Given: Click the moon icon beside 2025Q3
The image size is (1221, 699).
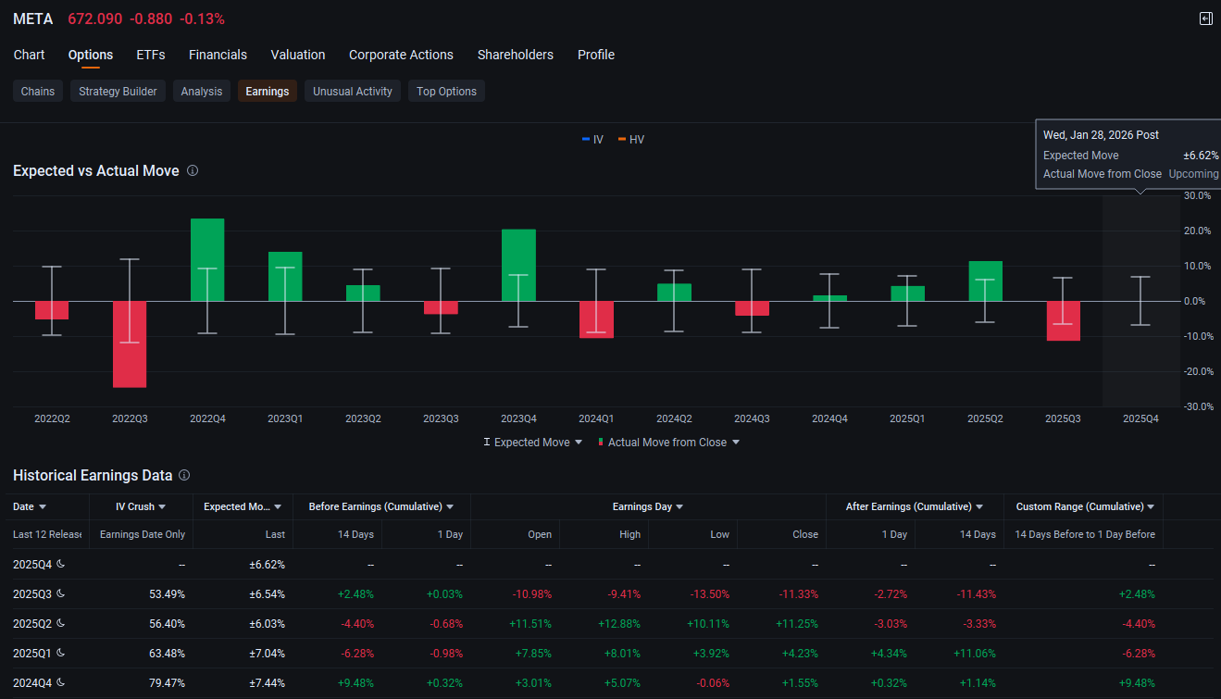Looking at the screenshot, I should [x=61, y=593].
